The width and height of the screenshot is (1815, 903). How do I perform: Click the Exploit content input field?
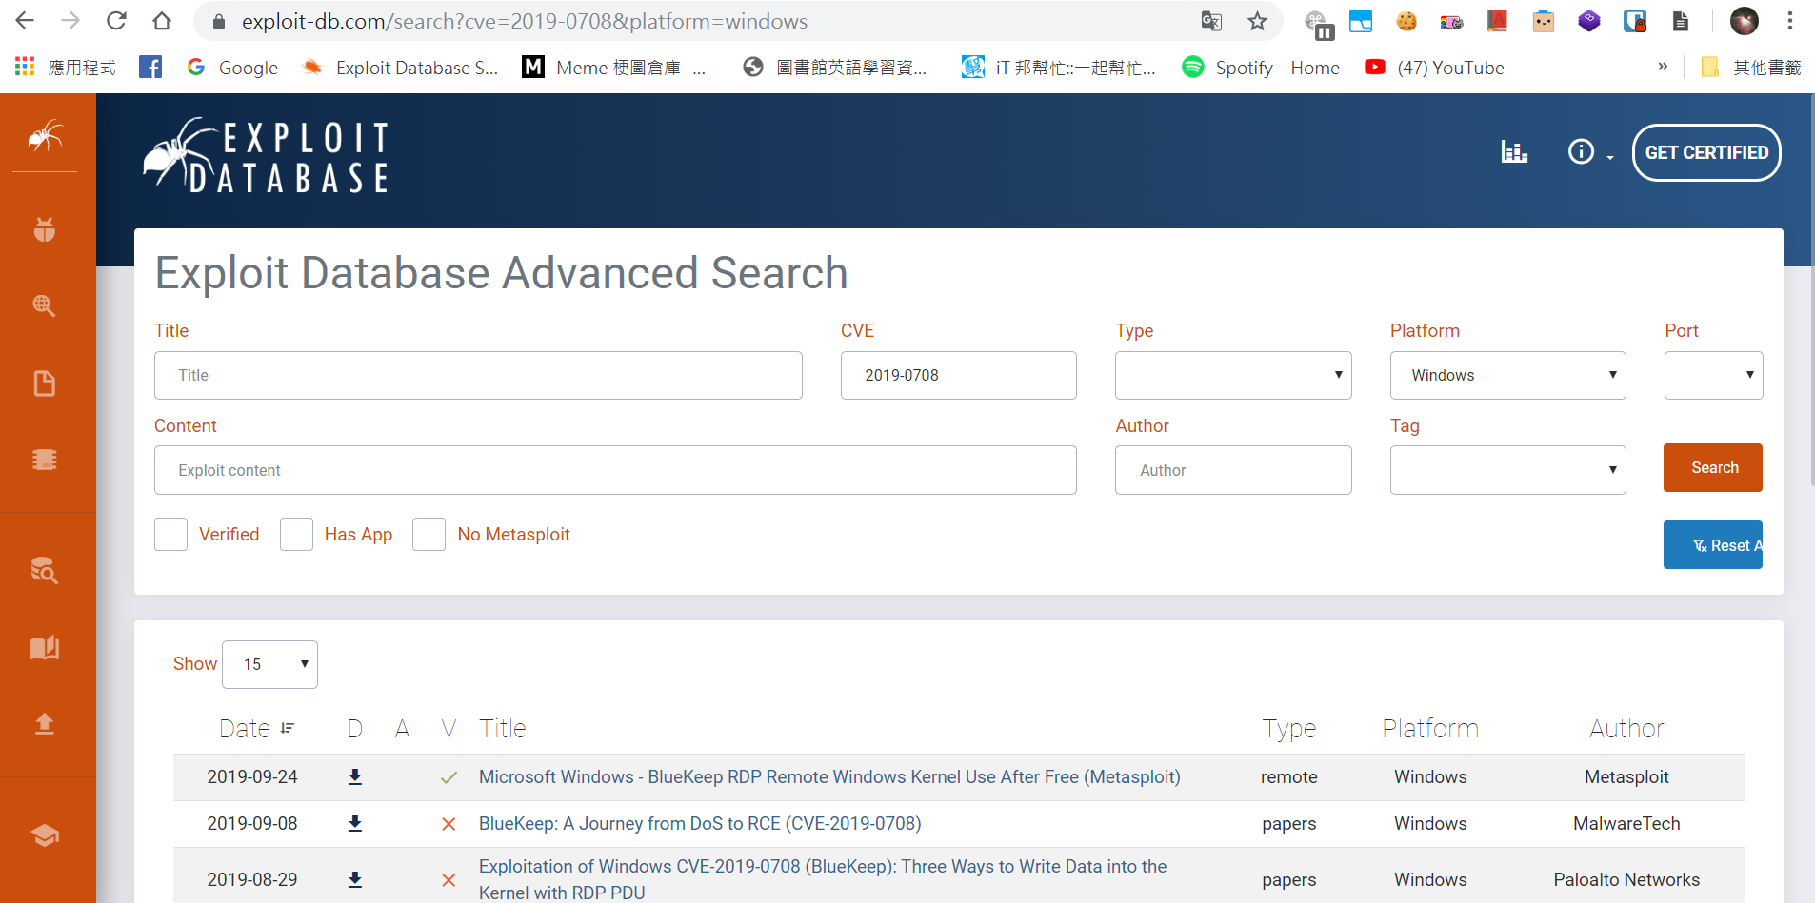point(615,470)
